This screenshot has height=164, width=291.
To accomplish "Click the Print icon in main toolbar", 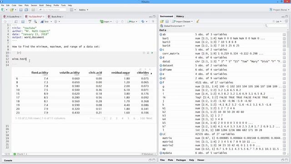I will pos(33,10).
